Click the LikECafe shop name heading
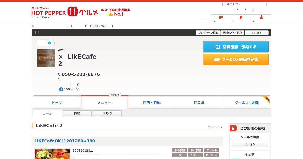This screenshot has width=303, height=159. click(77, 60)
